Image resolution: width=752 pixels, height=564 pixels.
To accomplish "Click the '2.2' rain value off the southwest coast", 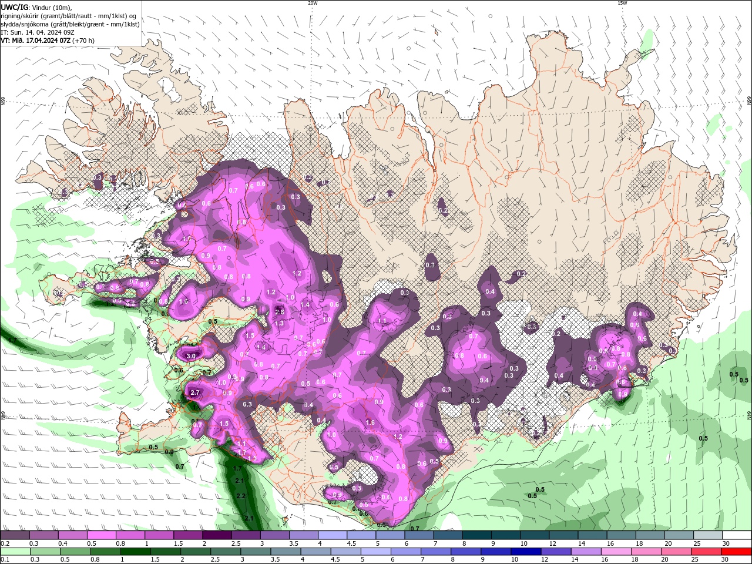I will pyautogui.click(x=240, y=496).
